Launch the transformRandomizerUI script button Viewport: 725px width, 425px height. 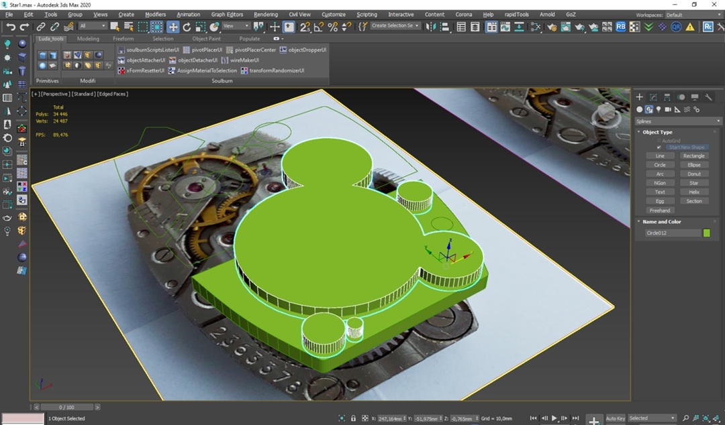273,70
